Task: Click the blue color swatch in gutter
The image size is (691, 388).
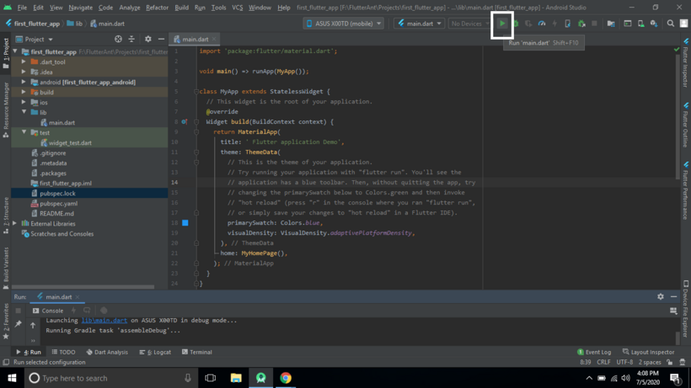Action: pyautogui.click(x=185, y=223)
